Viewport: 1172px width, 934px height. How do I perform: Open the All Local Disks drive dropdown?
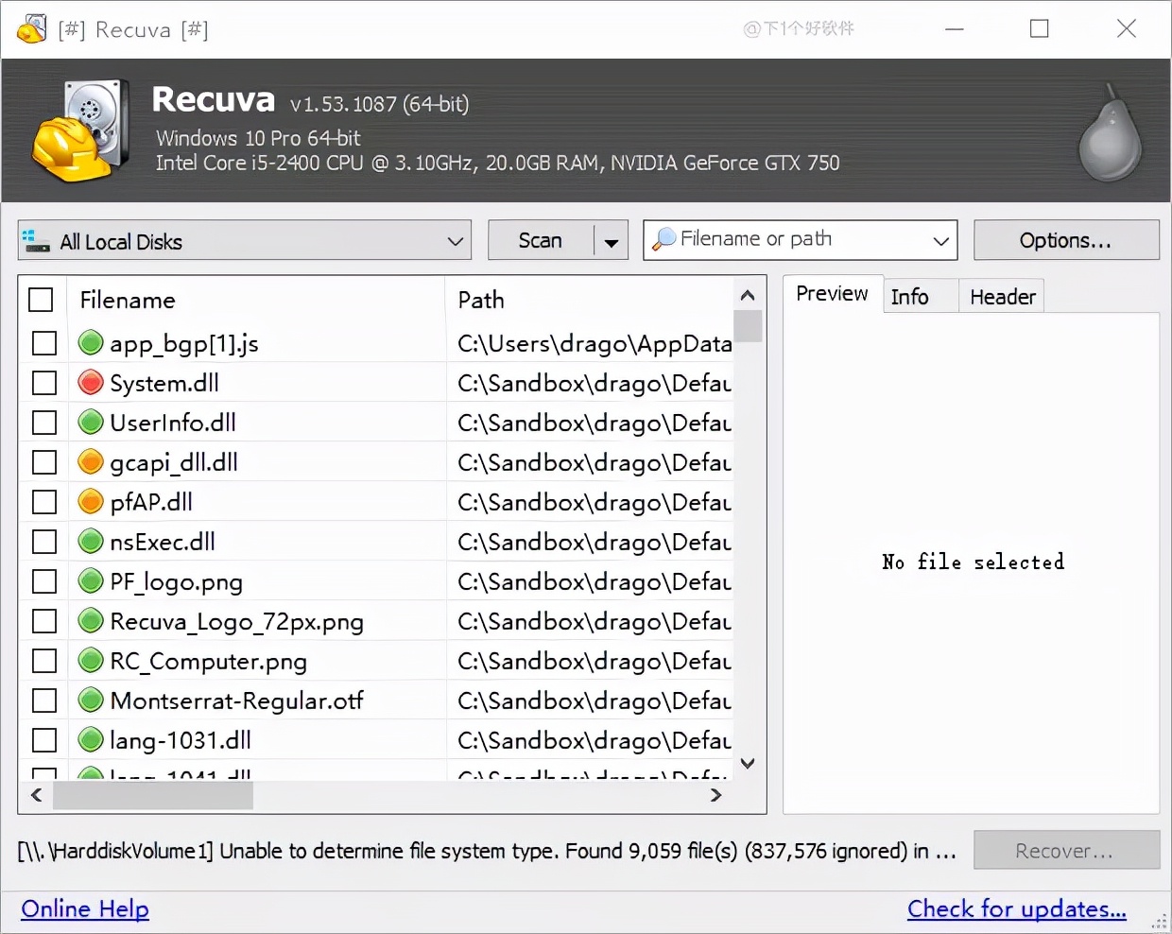(x=244, y=241)
